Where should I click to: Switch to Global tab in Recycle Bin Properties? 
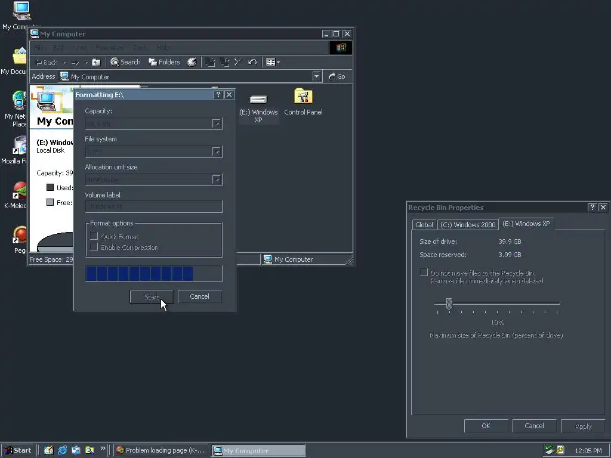point(424,225)
